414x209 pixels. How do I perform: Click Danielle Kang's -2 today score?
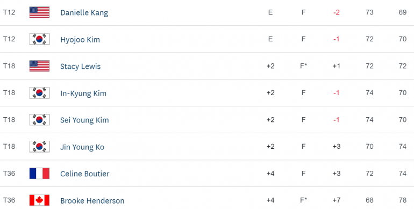pos(337,12)
